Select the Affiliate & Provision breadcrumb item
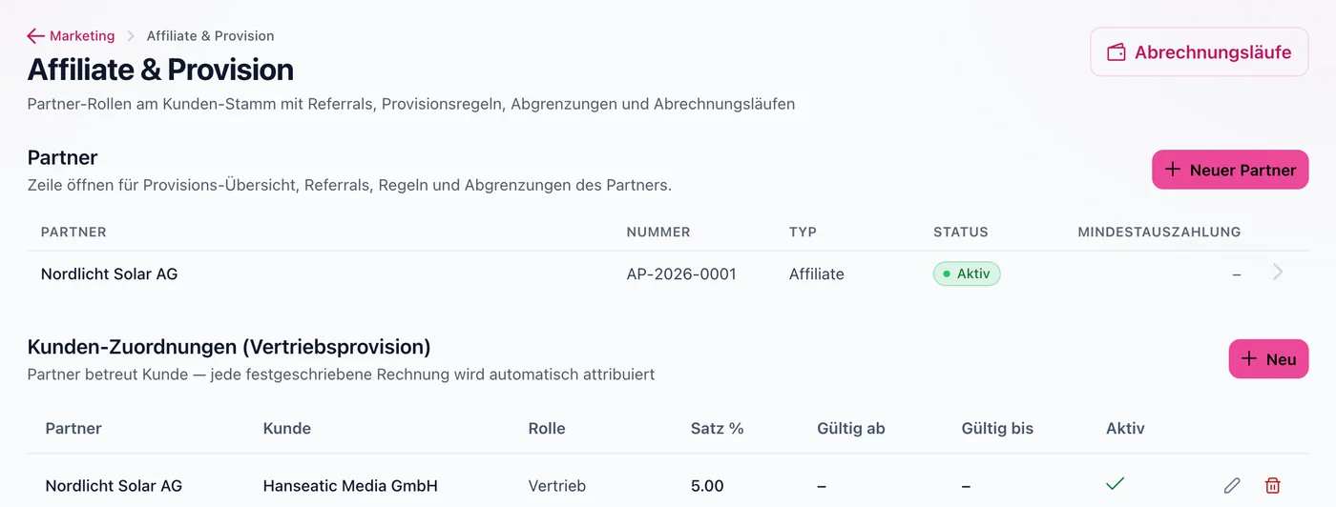The image size is (1336, 507). click(210, 36)
